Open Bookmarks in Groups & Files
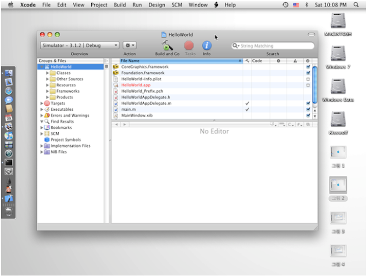 [x=61, y=127]
